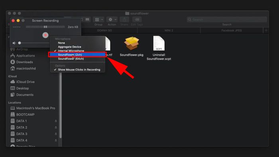The image size is (279, 157).
Task: Eject the DATA 4 volume
Action: coord(56,140)
